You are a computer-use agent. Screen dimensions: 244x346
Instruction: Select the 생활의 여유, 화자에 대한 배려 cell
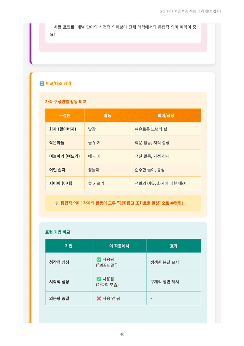166,183
